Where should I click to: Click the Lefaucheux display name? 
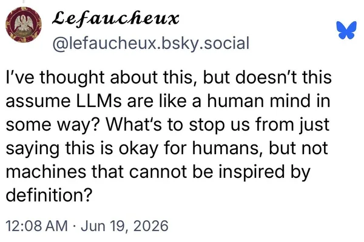coord(116,19)
